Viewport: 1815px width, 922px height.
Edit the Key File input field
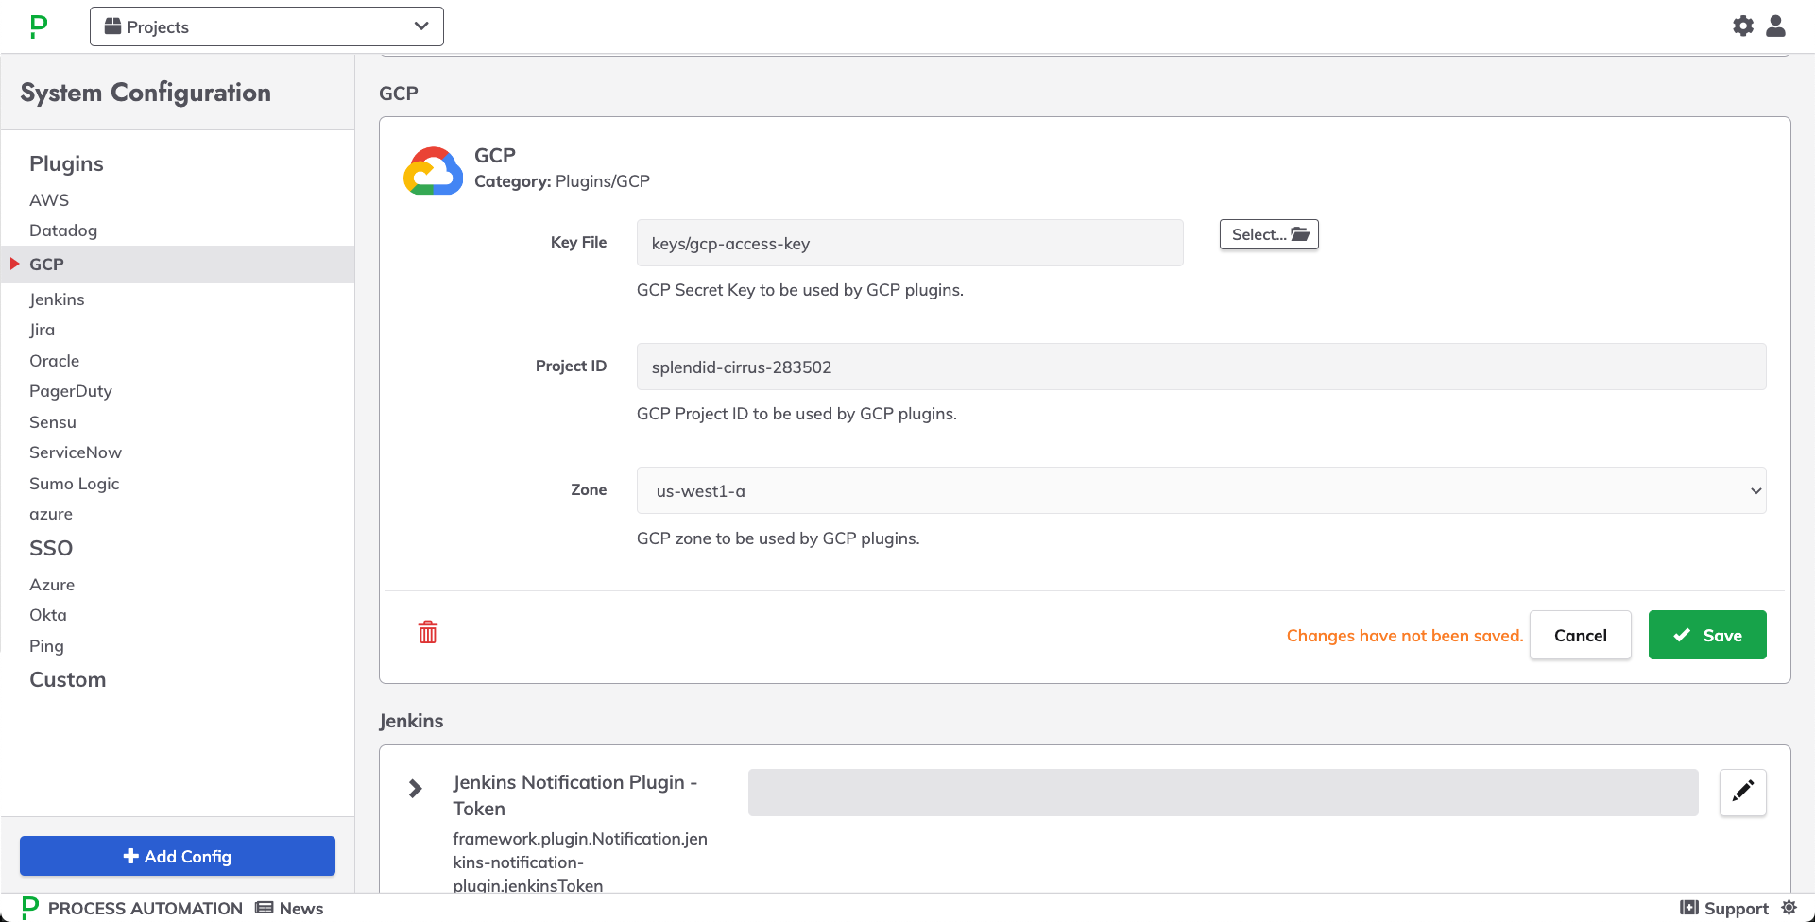910,243
